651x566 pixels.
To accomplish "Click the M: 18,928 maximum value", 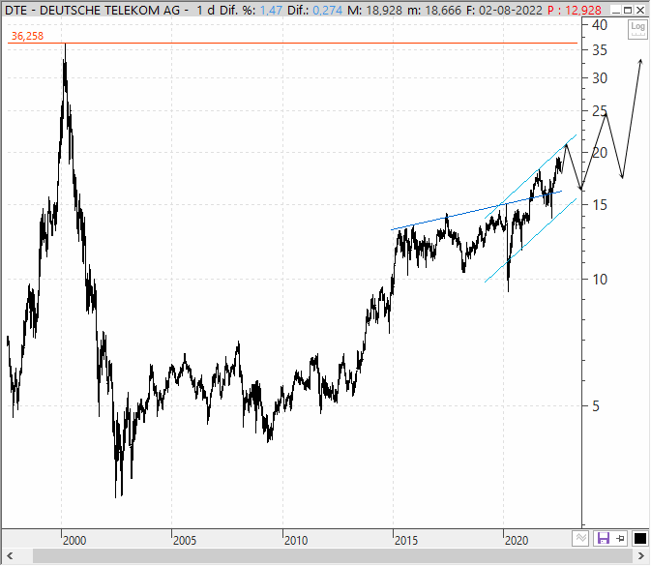I will tap(375, 10).
